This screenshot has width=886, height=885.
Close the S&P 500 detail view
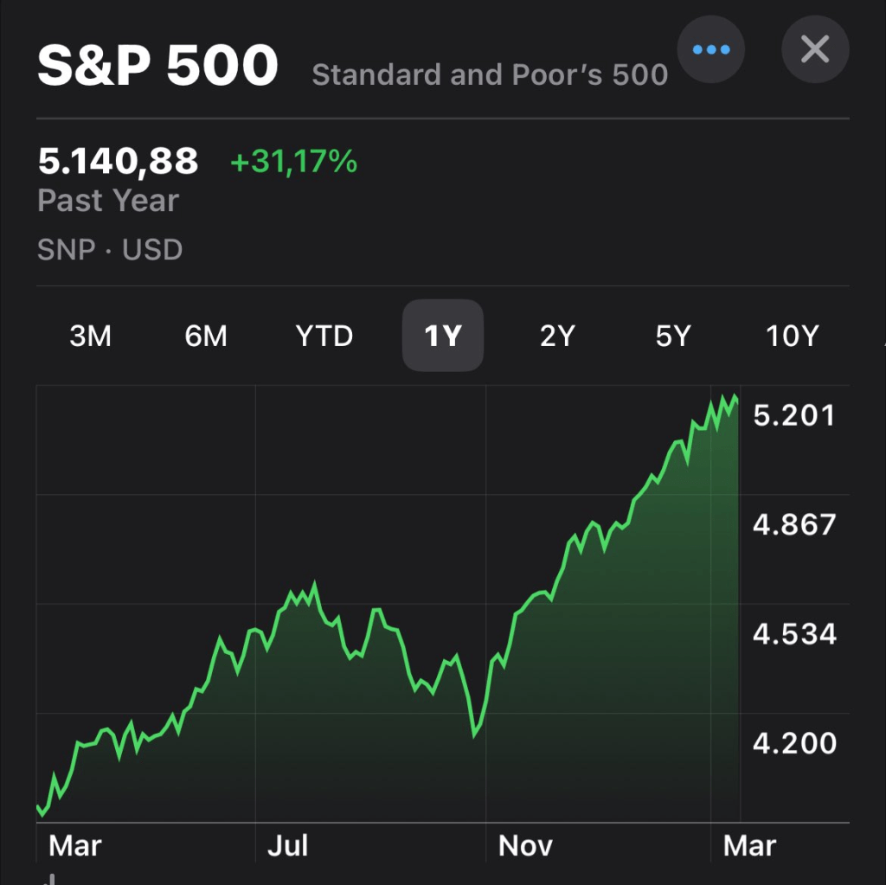tap(815, 49)
